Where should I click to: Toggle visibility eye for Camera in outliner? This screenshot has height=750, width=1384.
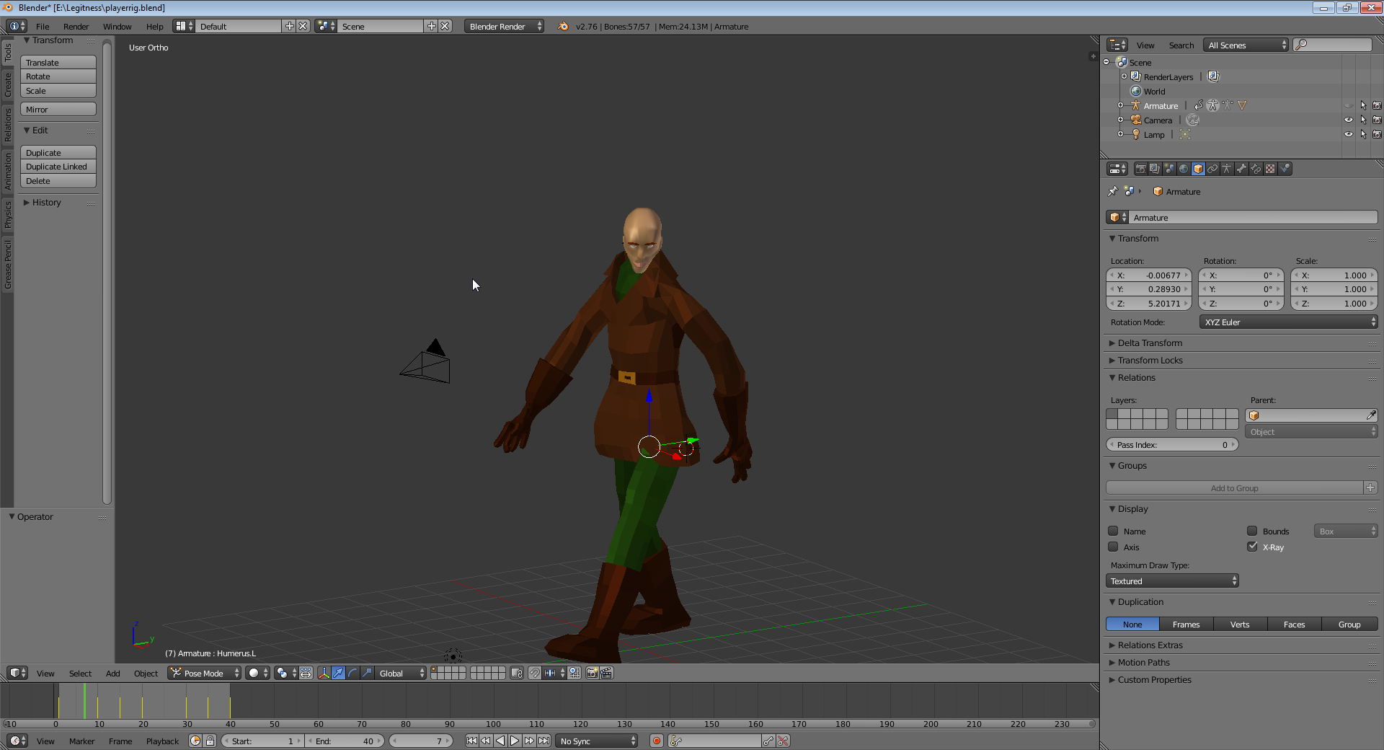[1348, 120]
